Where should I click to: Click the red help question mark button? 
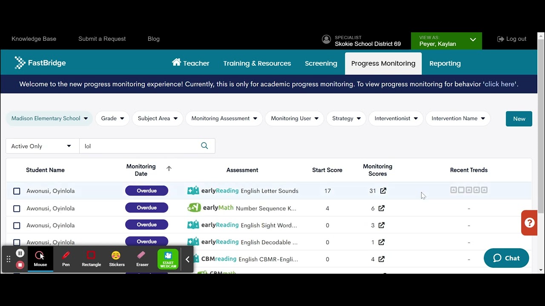point(529,223)
